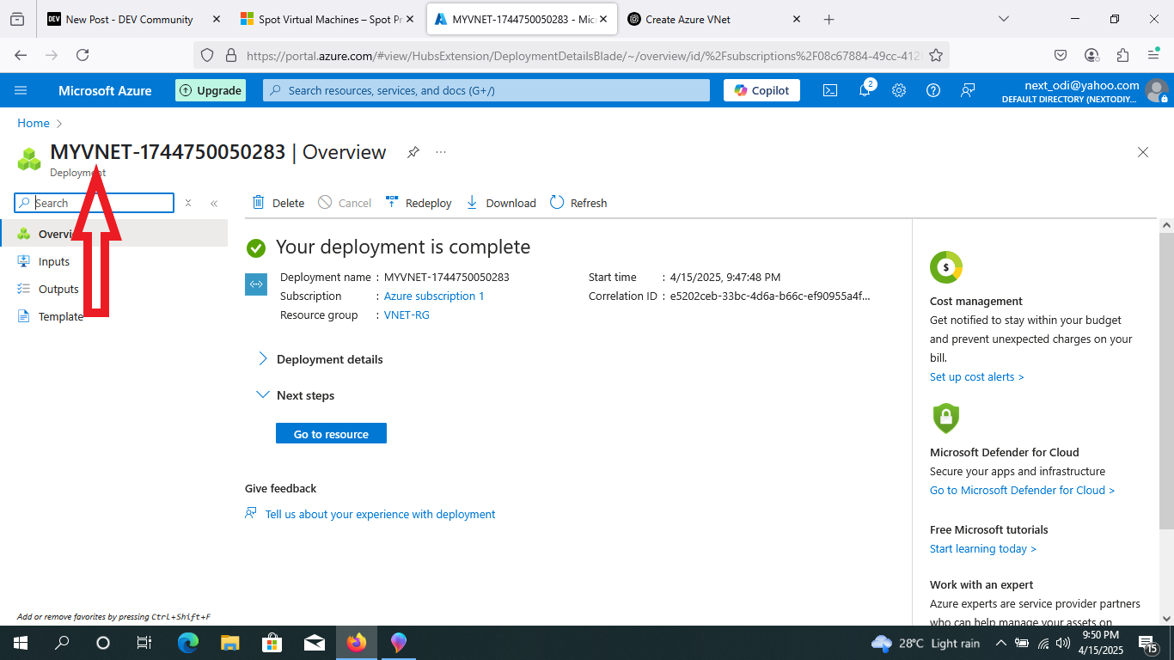Open the more options ellipsis beside title
The width and height of the screenshot is (1174, 660).
click(441, 152)
